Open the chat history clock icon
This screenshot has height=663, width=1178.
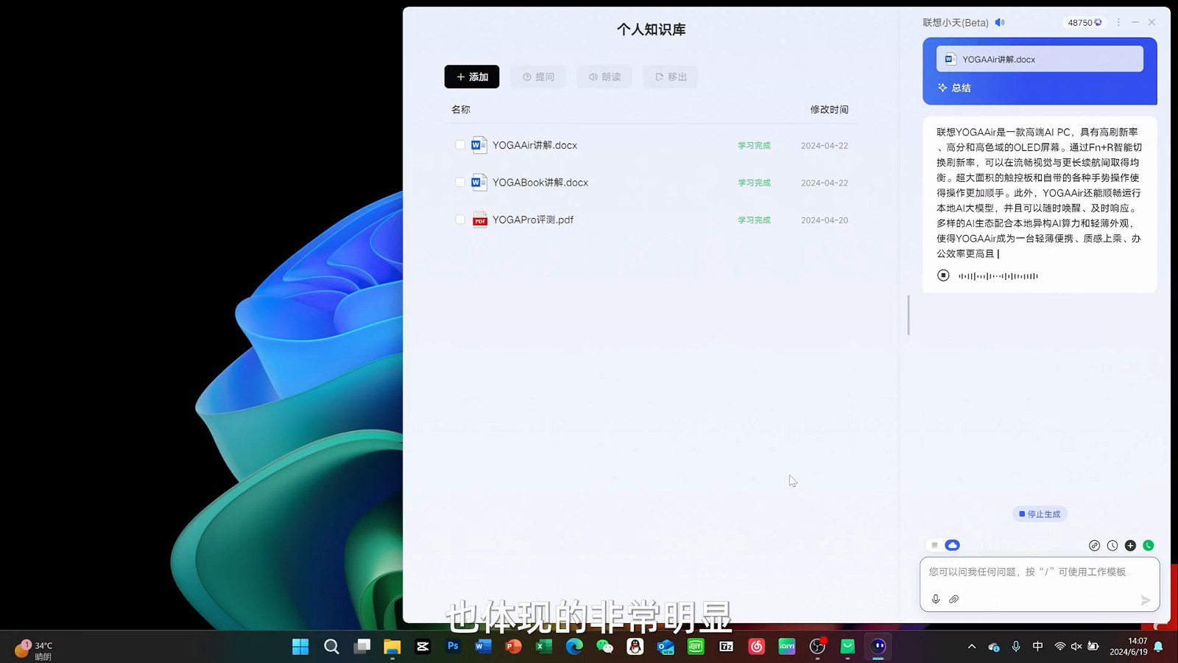pos(1112,546)
